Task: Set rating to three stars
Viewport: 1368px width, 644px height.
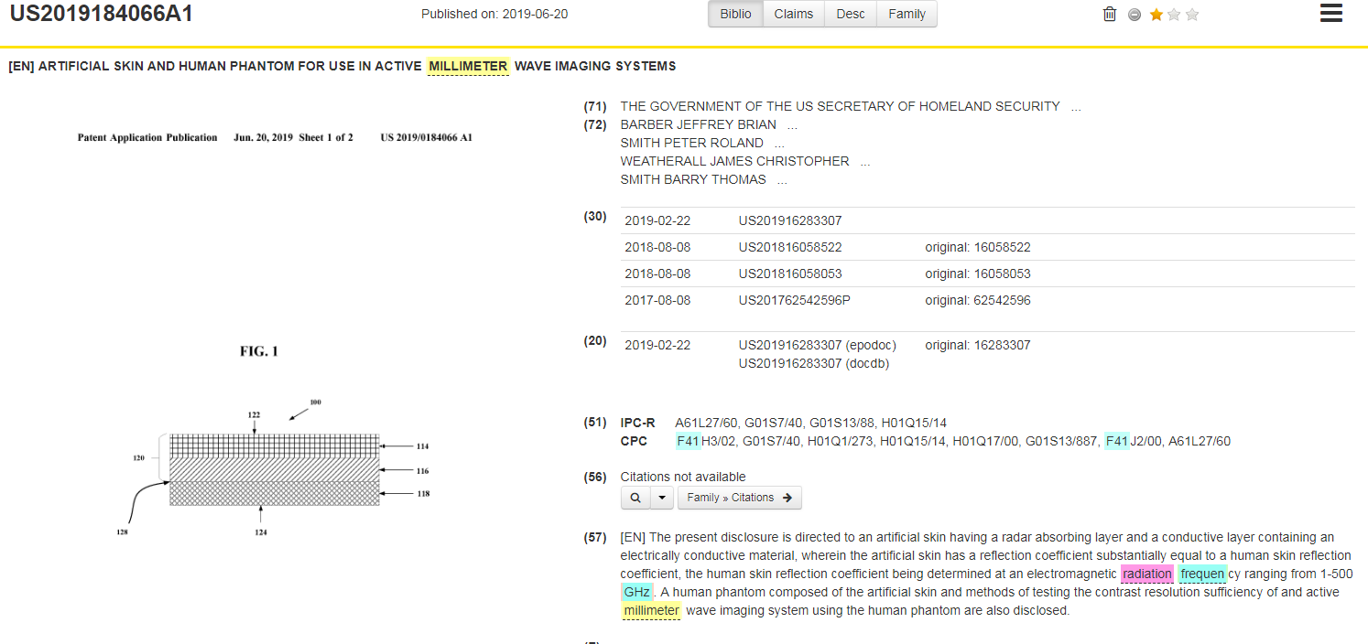Action: (1191, 15)
